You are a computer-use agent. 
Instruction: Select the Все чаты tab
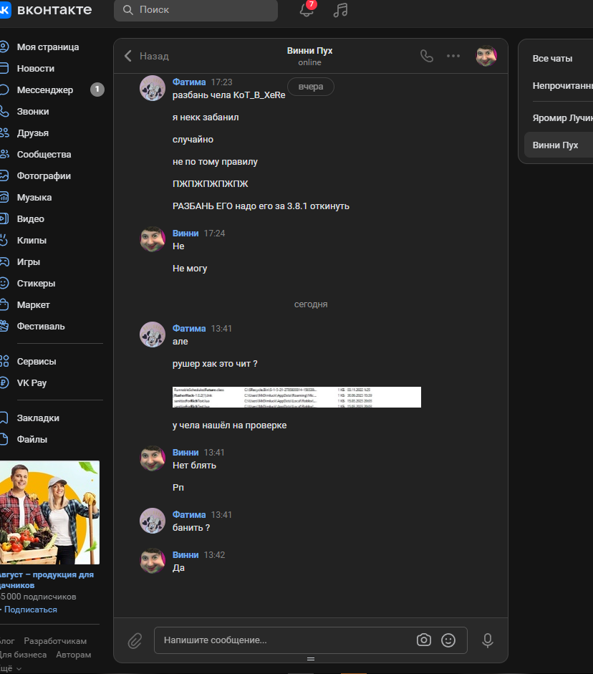point(552,59)
